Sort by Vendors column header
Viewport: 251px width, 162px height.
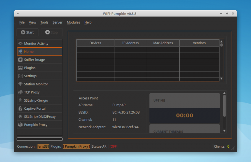pyautogui.click(x=199, y=43)
